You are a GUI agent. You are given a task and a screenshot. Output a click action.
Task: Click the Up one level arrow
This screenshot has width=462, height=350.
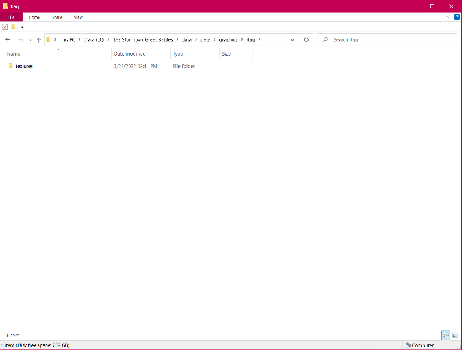tap(39, 40)
